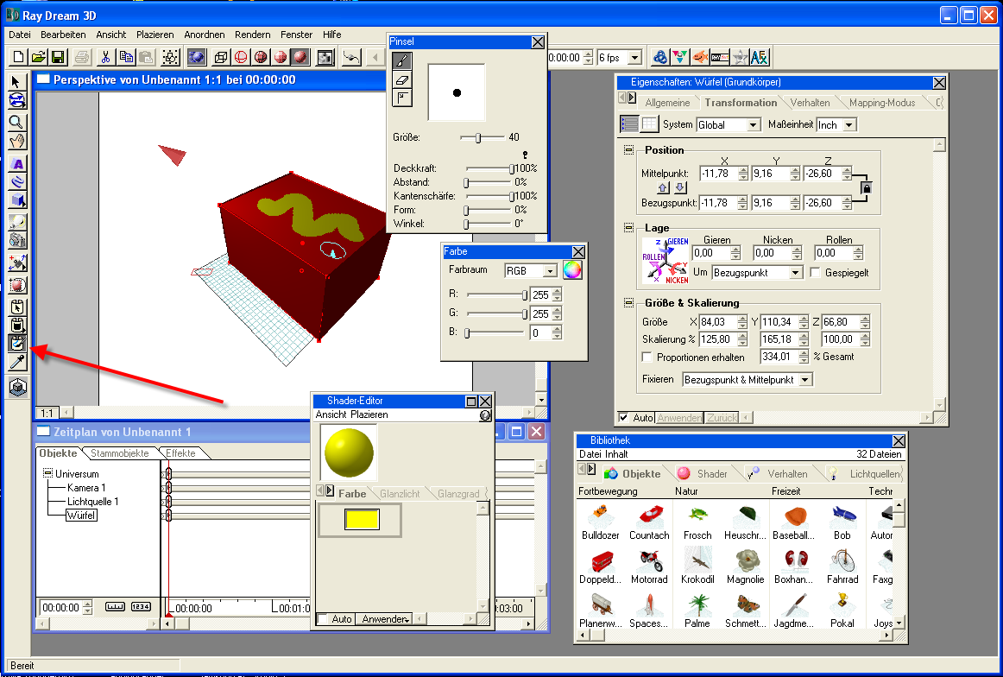Click the New document icon
The width and height of the screenshot is (1003, 677).
(18, 58)
